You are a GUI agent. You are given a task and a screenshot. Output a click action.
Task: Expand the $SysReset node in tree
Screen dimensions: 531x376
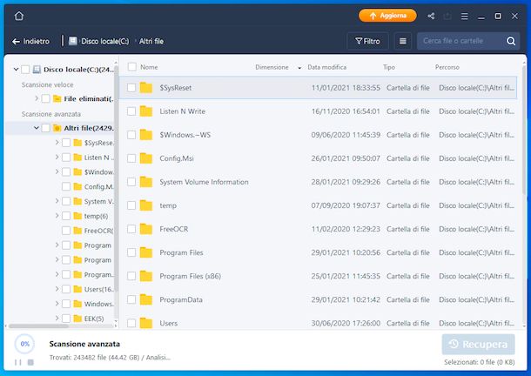pyautogui.click(x=57, y=142)
